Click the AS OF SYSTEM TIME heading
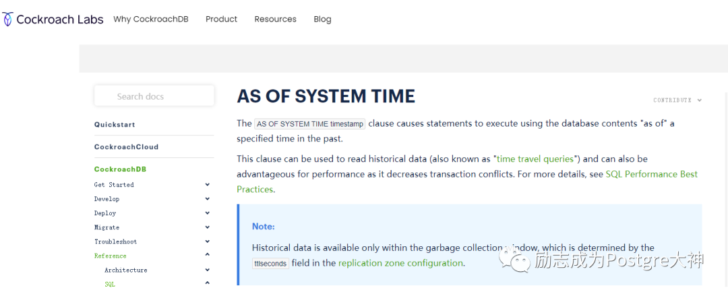 tap(326, 96)
